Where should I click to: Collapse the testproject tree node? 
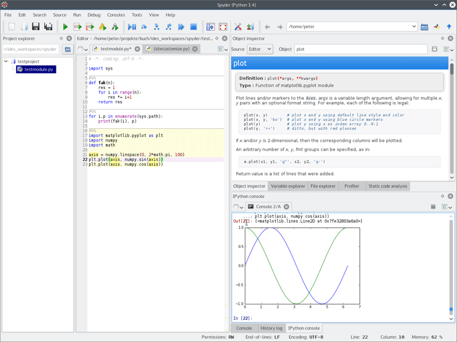[x=6, y=62]
